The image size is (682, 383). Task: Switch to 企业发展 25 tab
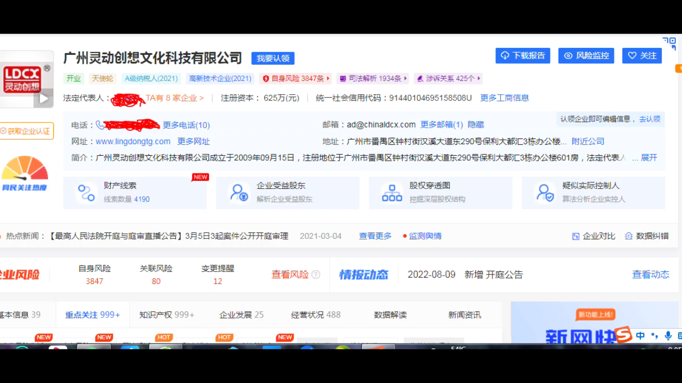coord(241,315)
